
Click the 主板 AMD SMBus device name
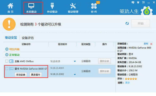coord(24,61)
